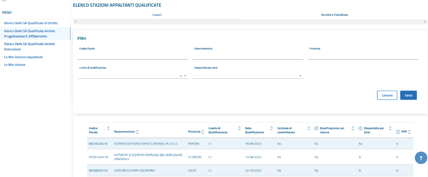Sort by Data Qualificazione sort icon
Image resolution: width=428 pixels, height=177 pixels.
pos(272,128)
